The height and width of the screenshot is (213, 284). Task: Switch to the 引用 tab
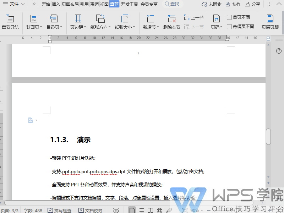pyautogui.click(x=84, y=4)
